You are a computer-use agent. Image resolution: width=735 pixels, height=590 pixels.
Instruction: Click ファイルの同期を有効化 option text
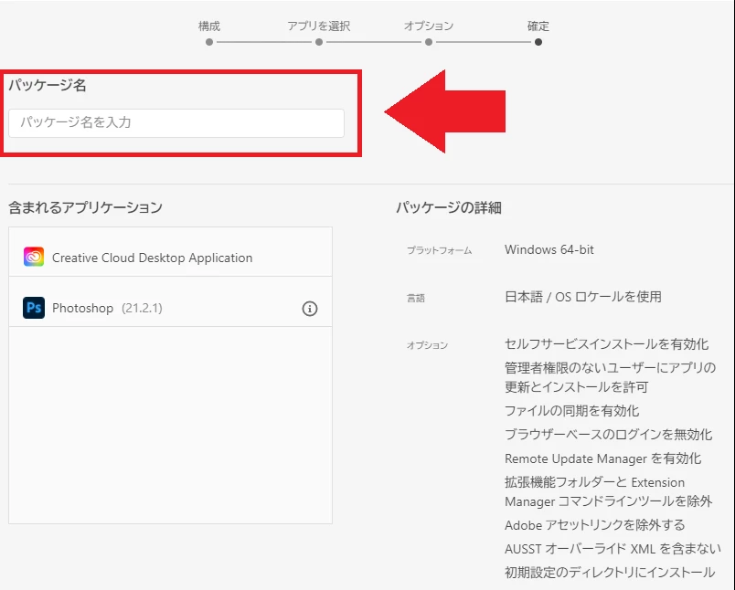coord(572,411)
